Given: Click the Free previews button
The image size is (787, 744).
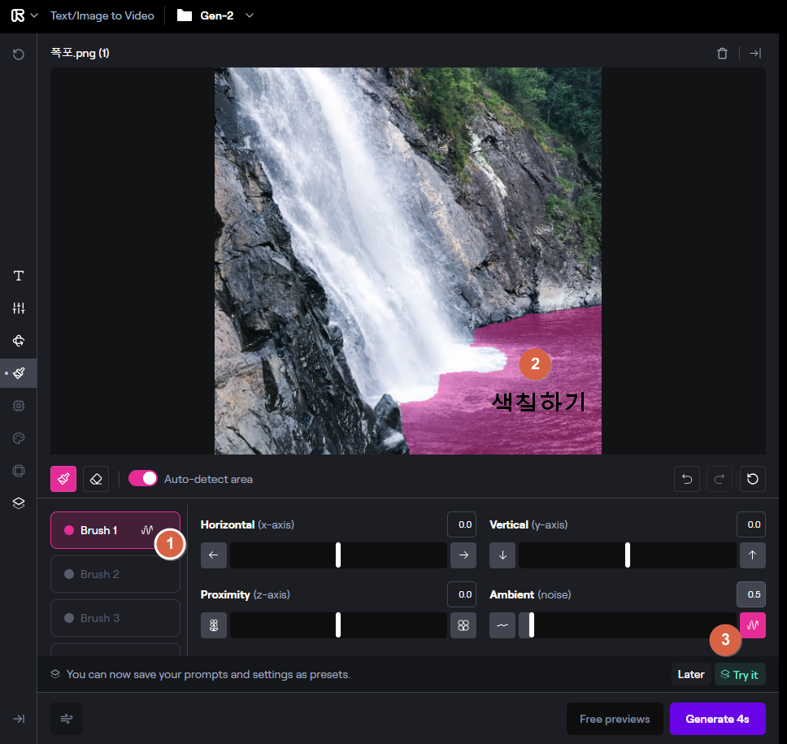Looking at the screenshot, I should coord(615,719).
